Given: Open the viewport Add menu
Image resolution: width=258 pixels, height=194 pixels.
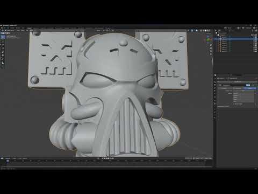Looking at the screenshot, I should coord(27,31).
